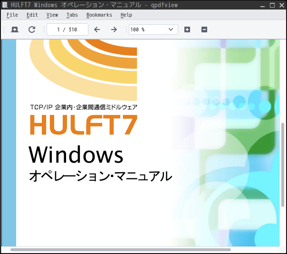Open the Tabs menu
Image resolution: width=287 pixels, height=254 pixels.
coord(72,15)
